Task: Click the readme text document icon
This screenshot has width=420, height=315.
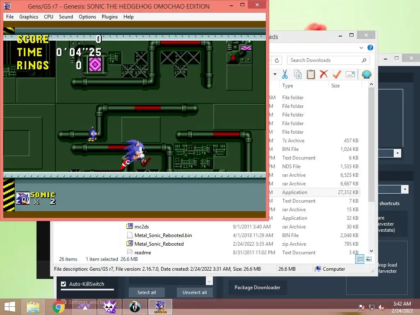Action: 130,252
